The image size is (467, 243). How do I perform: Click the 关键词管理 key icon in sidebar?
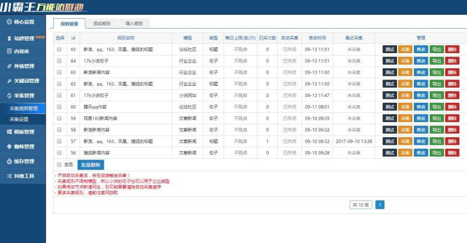click(x=9, y=81)
